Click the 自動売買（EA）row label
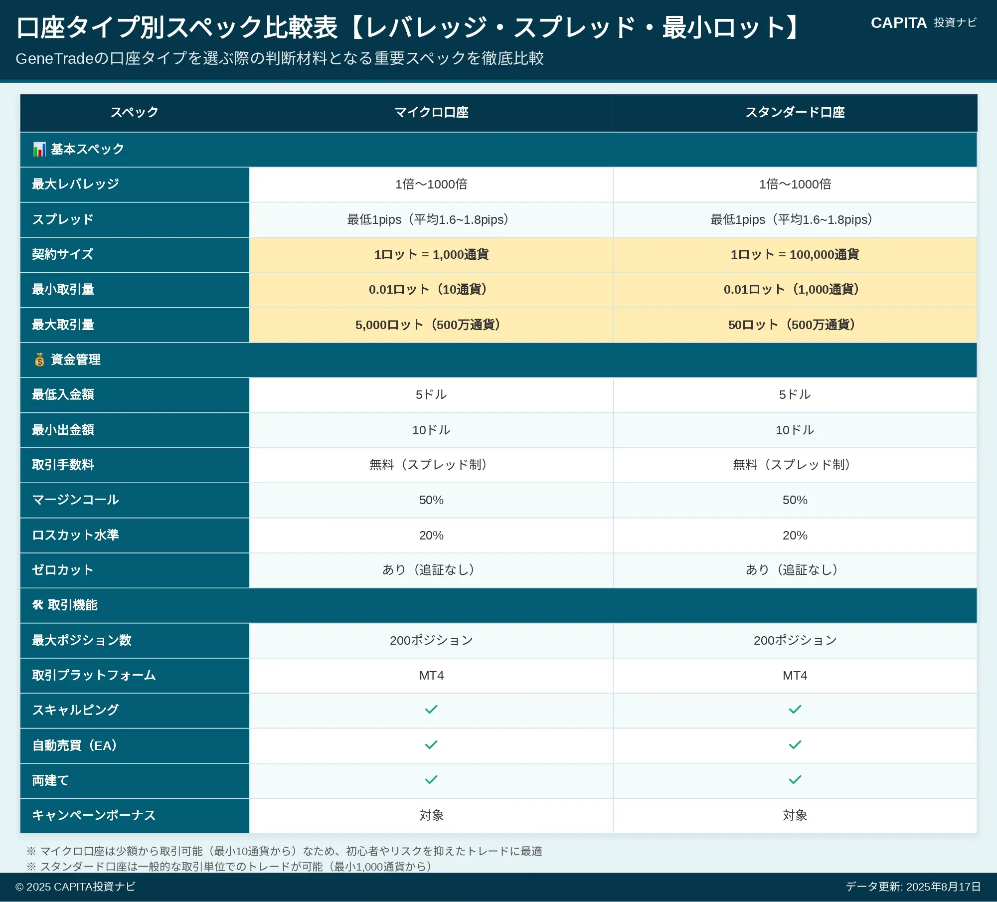Viewport: 997px width, 902px height. click(x=135, y=746)
